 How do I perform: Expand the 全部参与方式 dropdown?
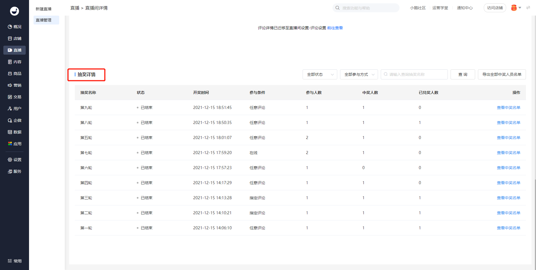click(359, 74)
